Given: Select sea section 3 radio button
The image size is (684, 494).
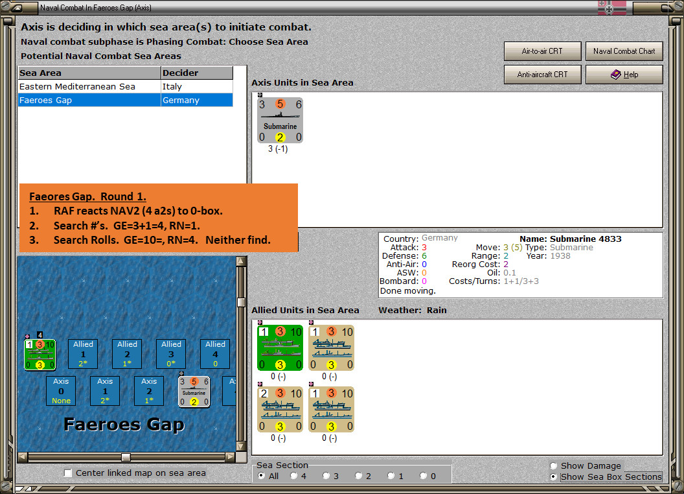Looking at the screenshot, I should click(x=326, y=476).
